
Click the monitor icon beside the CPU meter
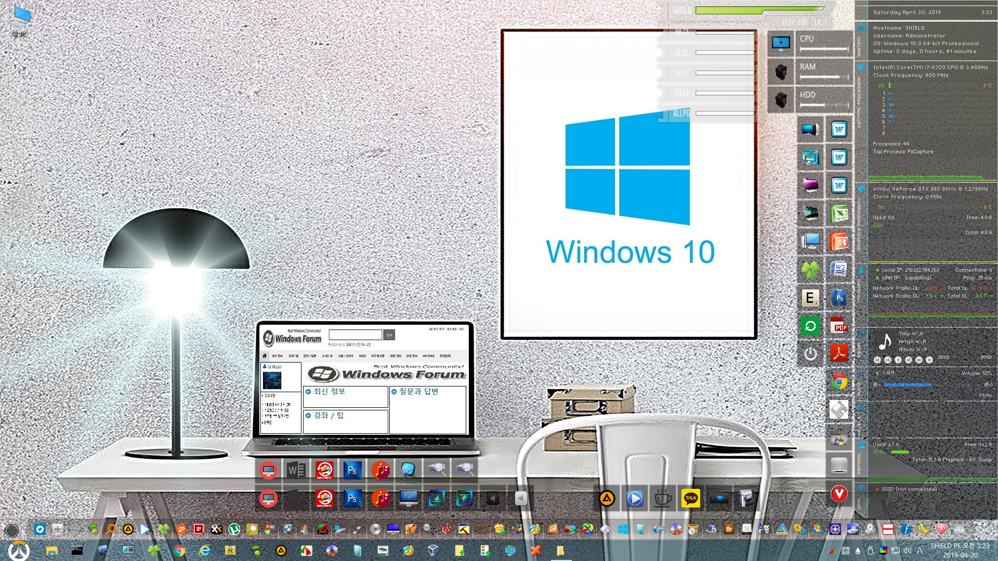[x=781, y=43]
